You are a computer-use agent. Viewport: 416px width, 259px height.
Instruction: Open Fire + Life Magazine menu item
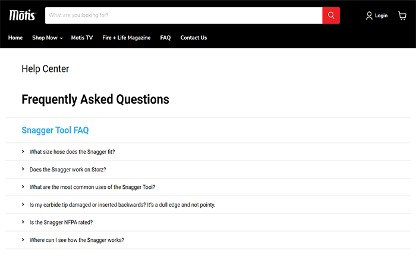[127, 38]
